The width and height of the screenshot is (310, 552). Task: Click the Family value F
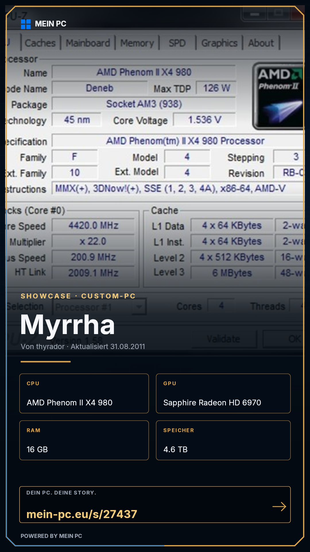click(75, 157)
